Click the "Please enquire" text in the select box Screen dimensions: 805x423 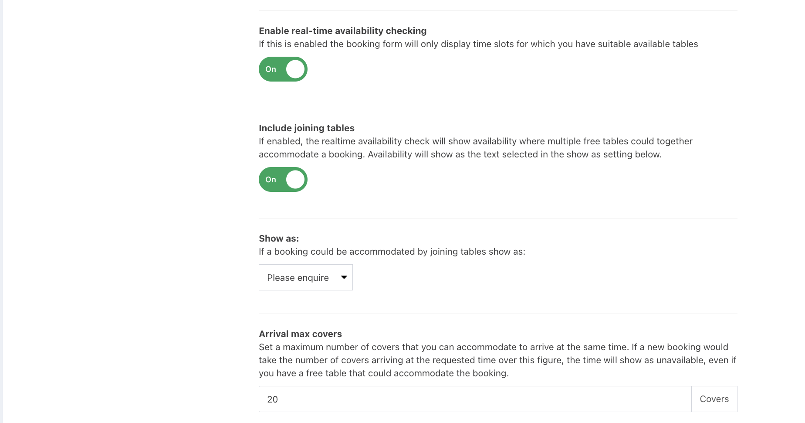click(298, 278)
